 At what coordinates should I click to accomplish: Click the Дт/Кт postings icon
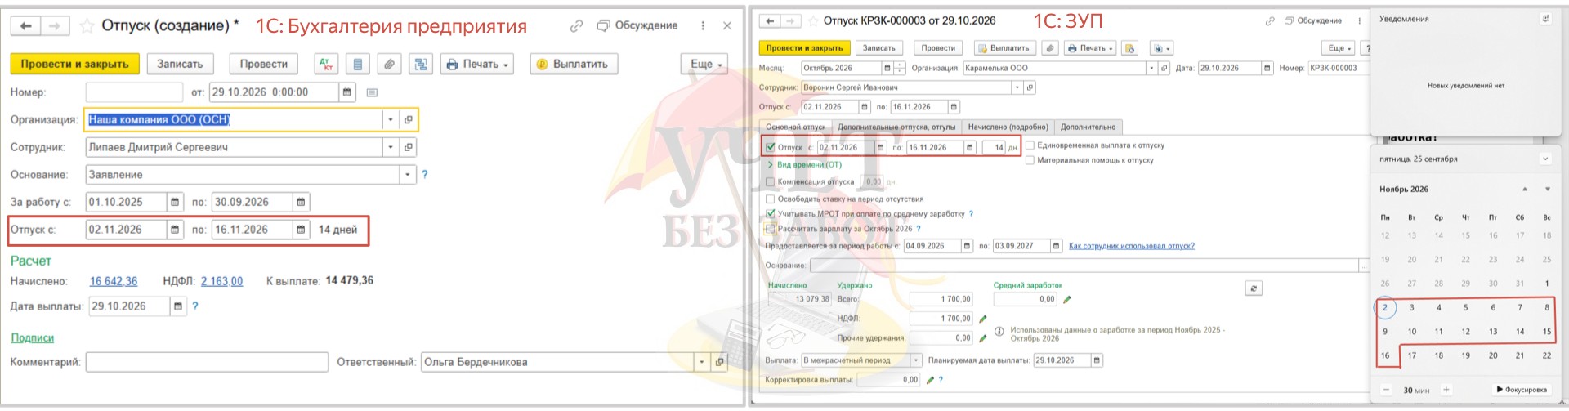[326, 64]
